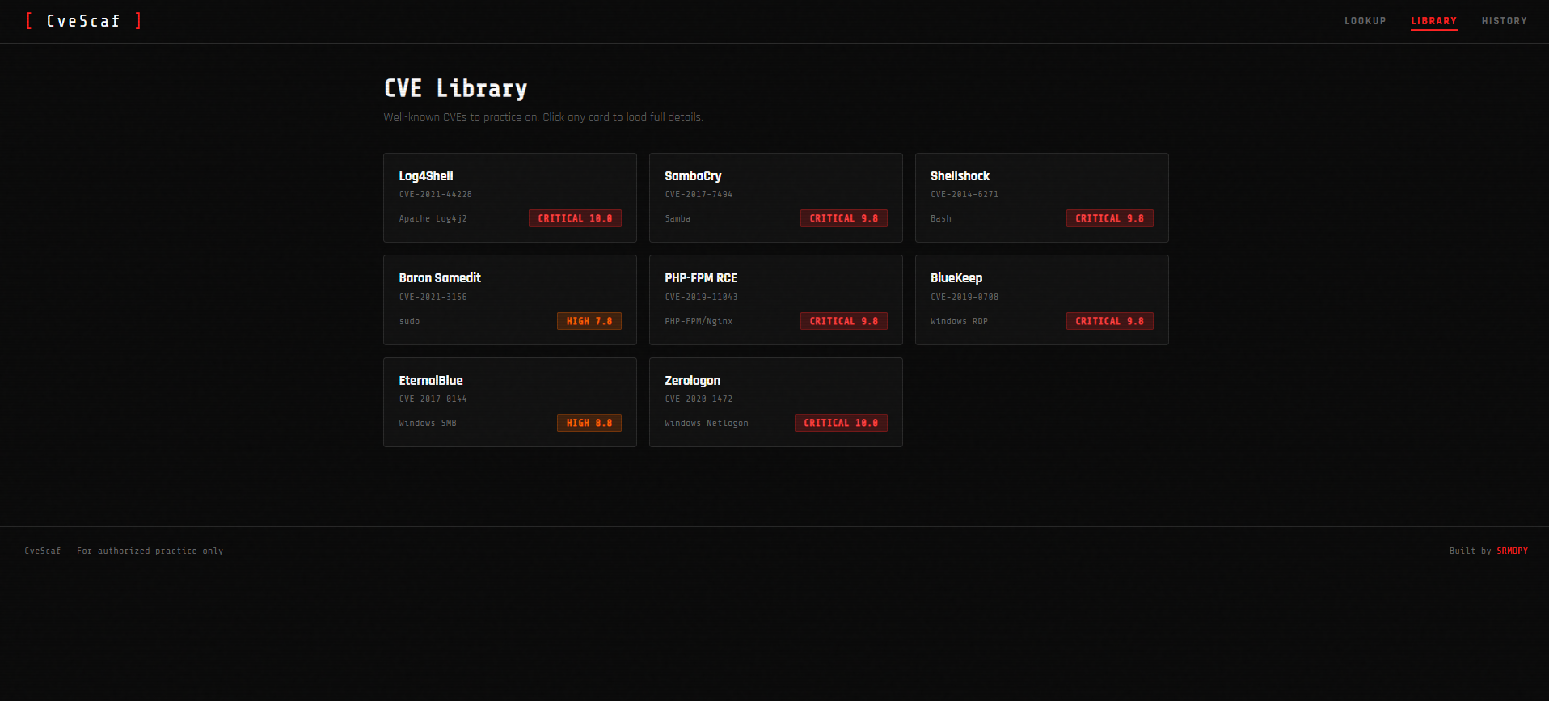Select the SambaCry card title
This screenshot has height=701, width=1549.
(693, 176)
